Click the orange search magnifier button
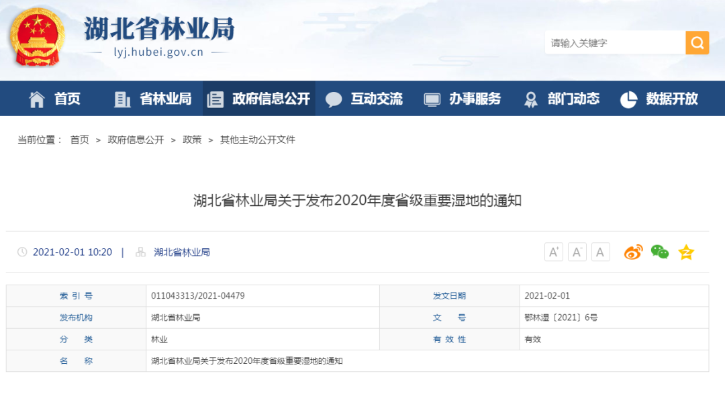This screenshot has height=396, width=725. click(x=697, y=43)
